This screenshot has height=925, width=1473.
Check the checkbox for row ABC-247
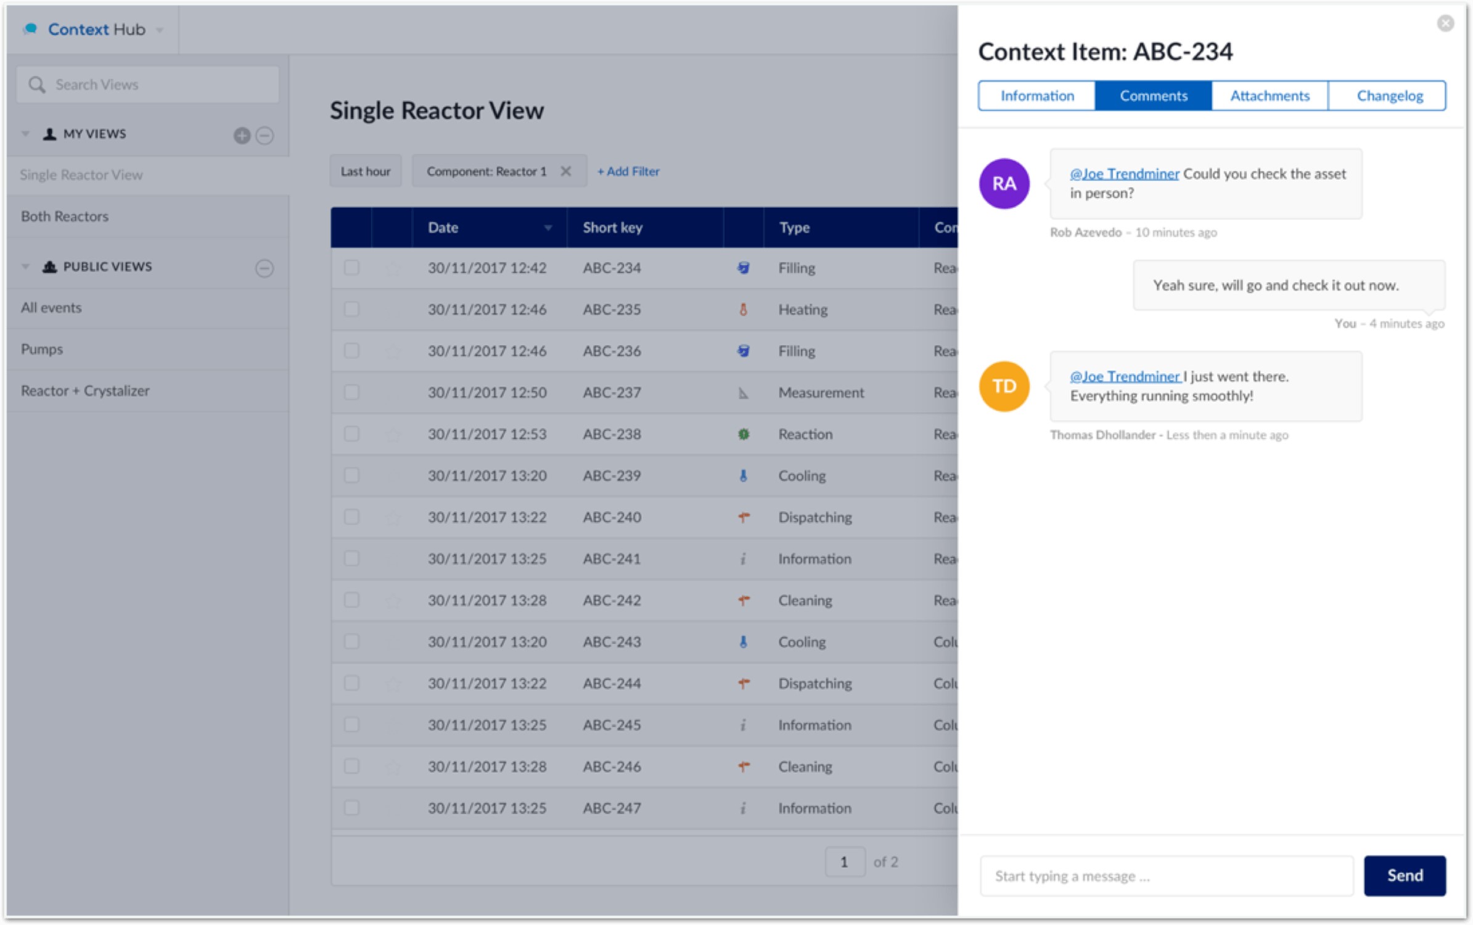[351, 808]
